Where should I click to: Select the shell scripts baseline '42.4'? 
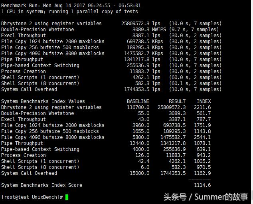(x=144, y=161)
